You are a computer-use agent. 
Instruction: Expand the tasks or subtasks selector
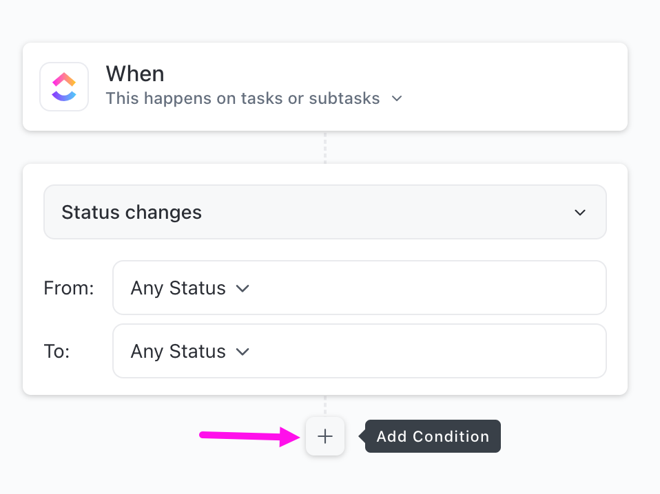click(x=255, y=98)
